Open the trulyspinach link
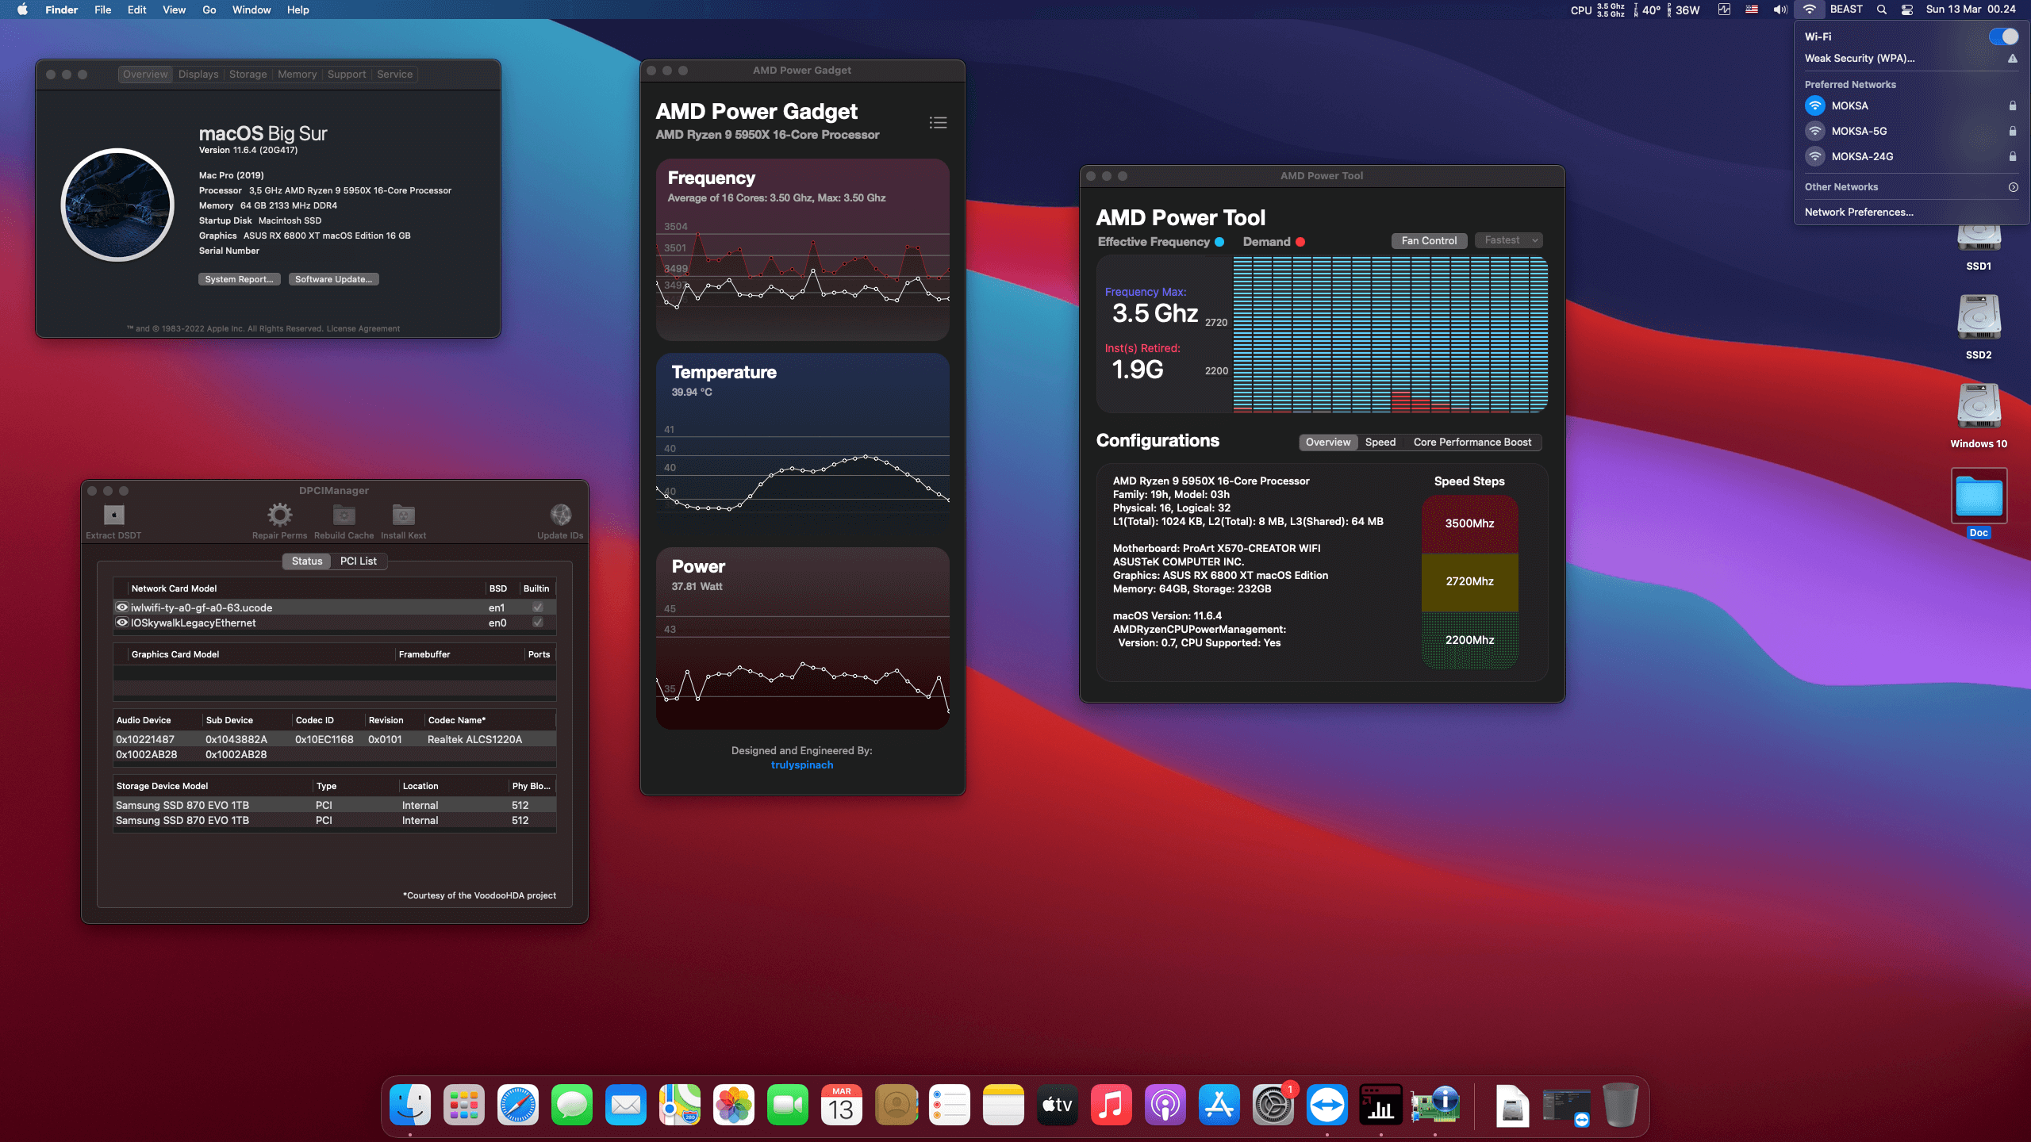This screenshot has width=2031, height=1142. (x=801, y=764)
